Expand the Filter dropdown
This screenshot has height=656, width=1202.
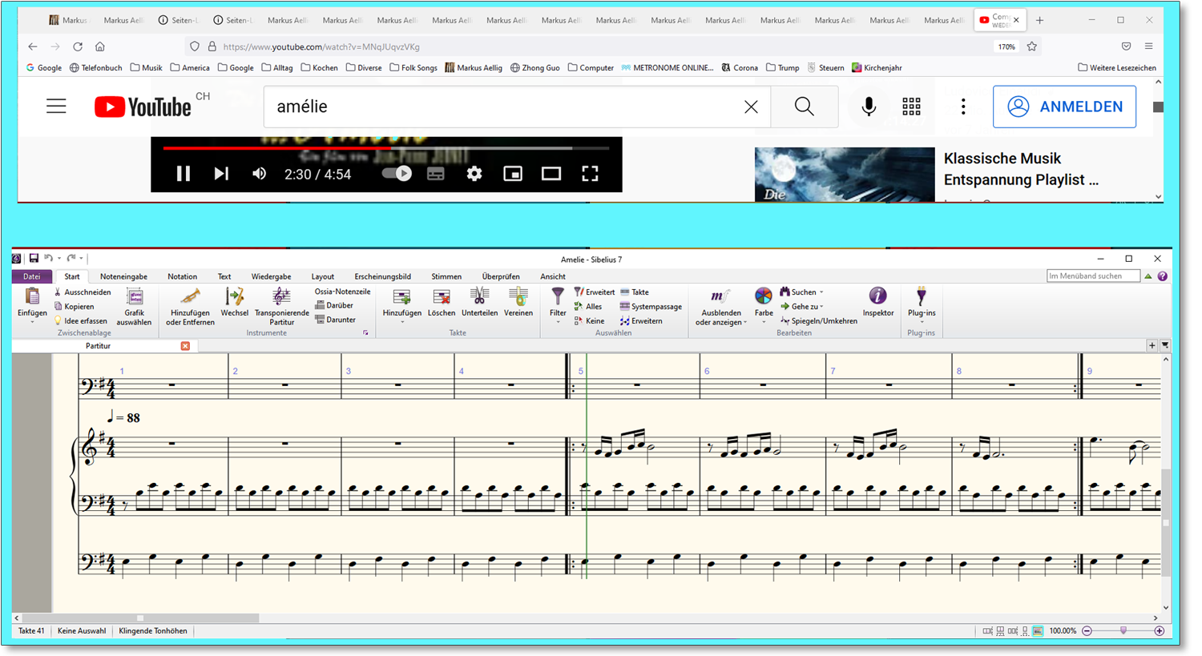click(x=558, y=321)
